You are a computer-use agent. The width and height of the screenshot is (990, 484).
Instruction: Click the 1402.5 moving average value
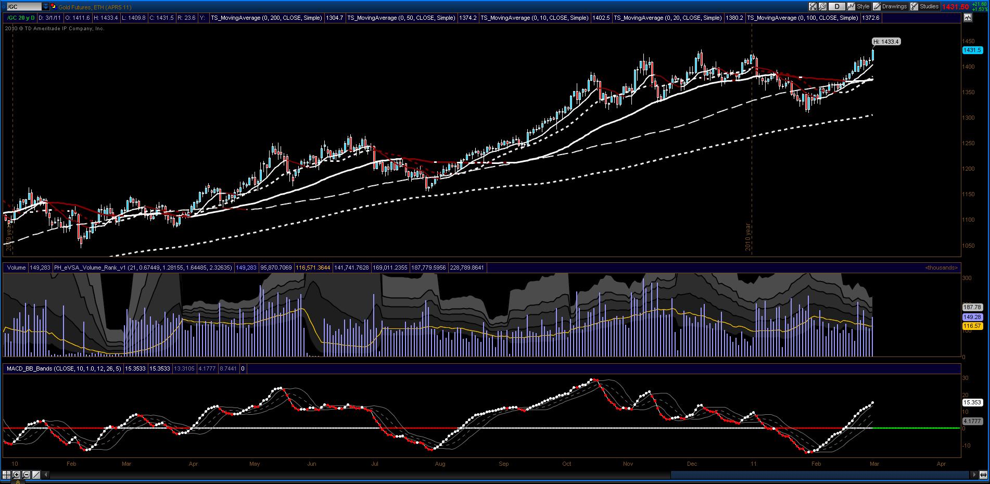coord(601,18)
